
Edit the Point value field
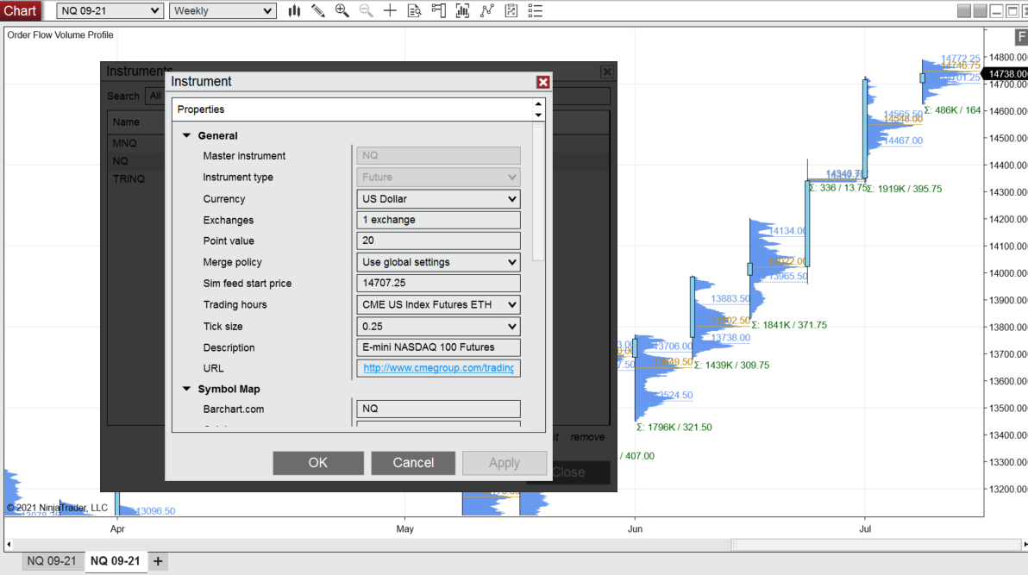click(439, 241)
